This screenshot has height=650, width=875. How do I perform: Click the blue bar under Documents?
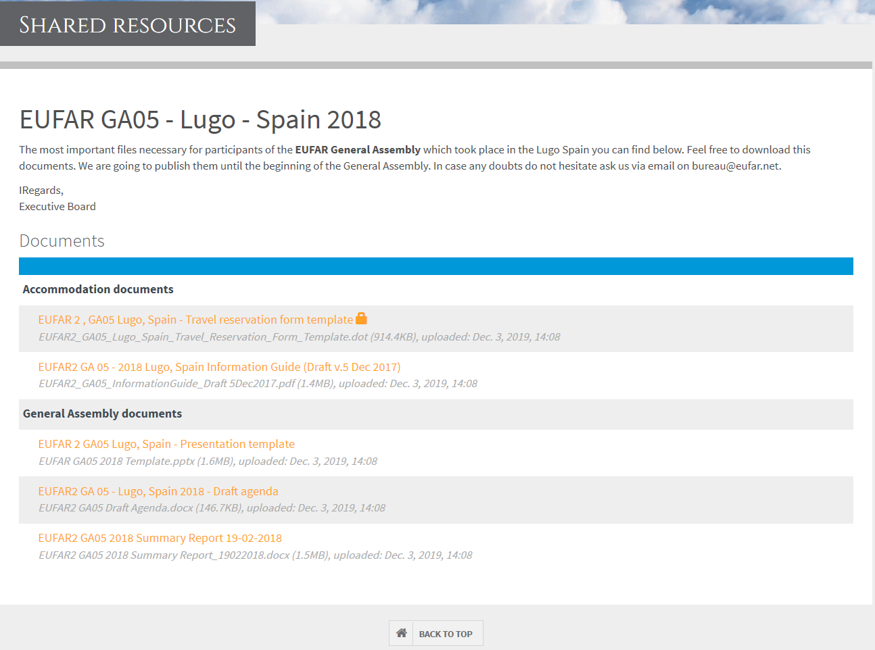click(x=435, y=266)
